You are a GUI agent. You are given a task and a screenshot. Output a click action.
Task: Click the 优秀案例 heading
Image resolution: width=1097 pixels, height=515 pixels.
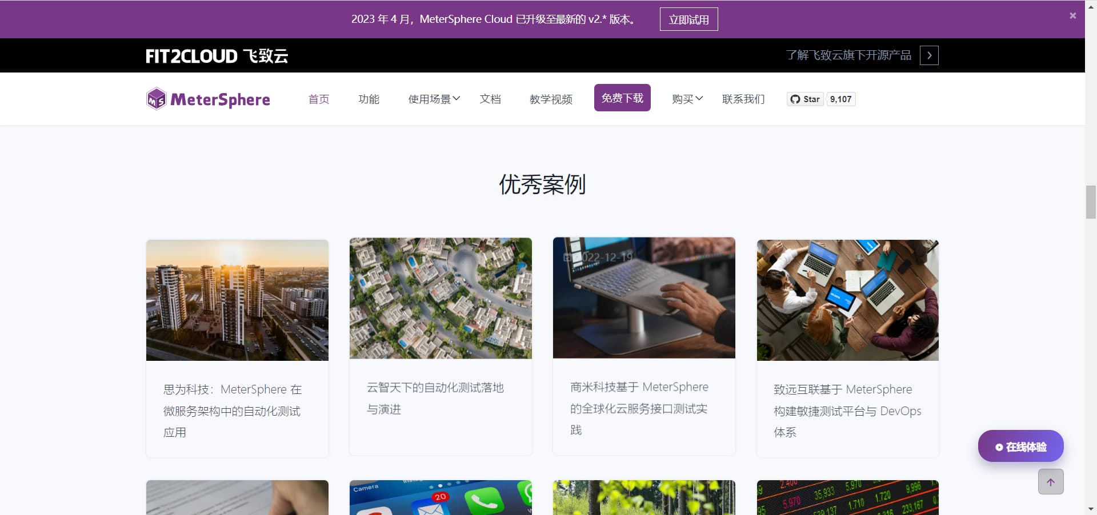click(542, 184)
